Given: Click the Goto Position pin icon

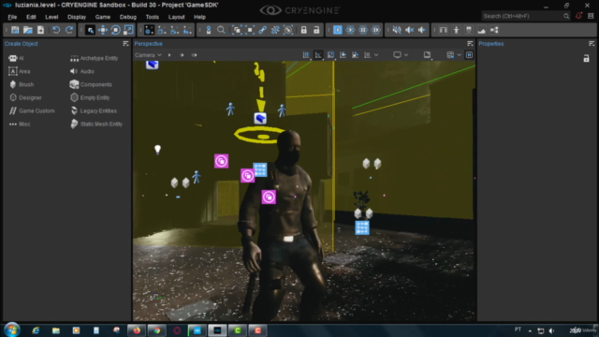Looking at the screenshot, I should click(209, 30).
